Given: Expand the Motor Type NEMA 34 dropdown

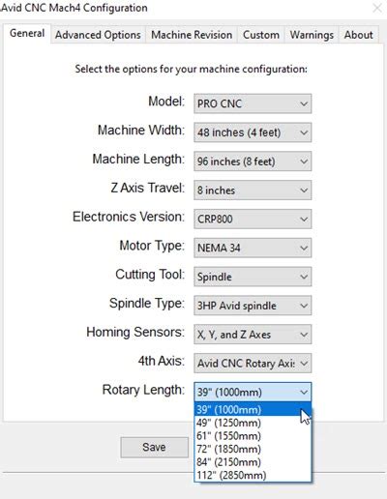Looking at the screenshot, I should pyautogui.click(x=253, y=248).
